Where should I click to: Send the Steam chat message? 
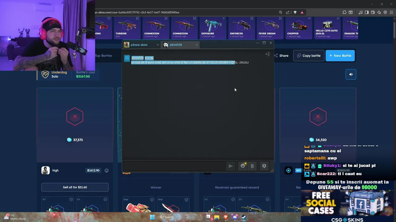[230, 166]
